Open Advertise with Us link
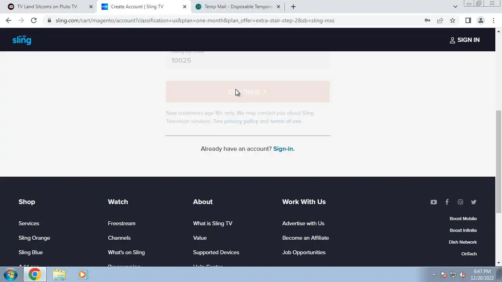The image size is (502, 282). click(x=303, y=223)
